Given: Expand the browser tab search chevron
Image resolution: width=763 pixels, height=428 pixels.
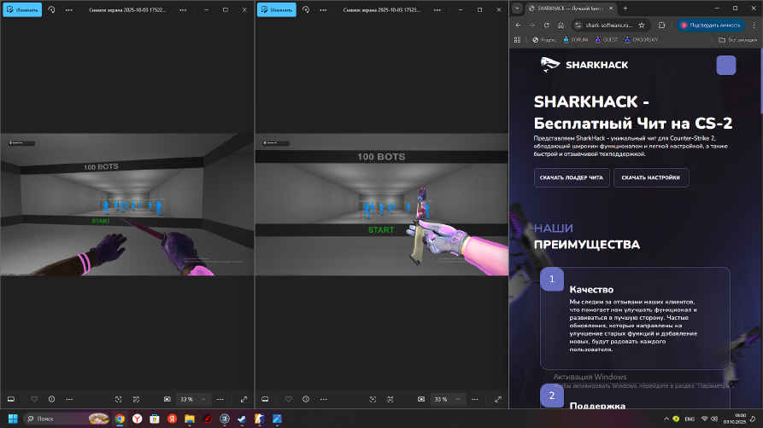Looking at the screenshot, I should tap(517, 8).
